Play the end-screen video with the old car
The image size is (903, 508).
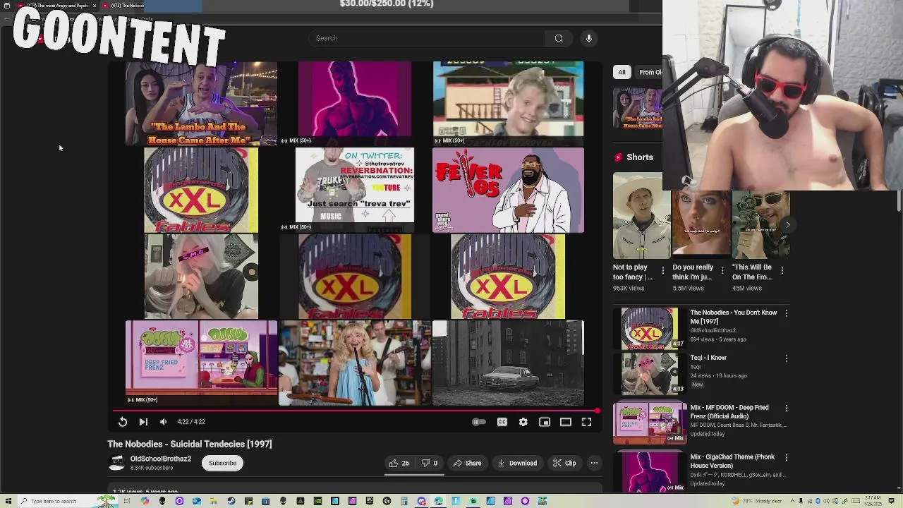[508, 363]
